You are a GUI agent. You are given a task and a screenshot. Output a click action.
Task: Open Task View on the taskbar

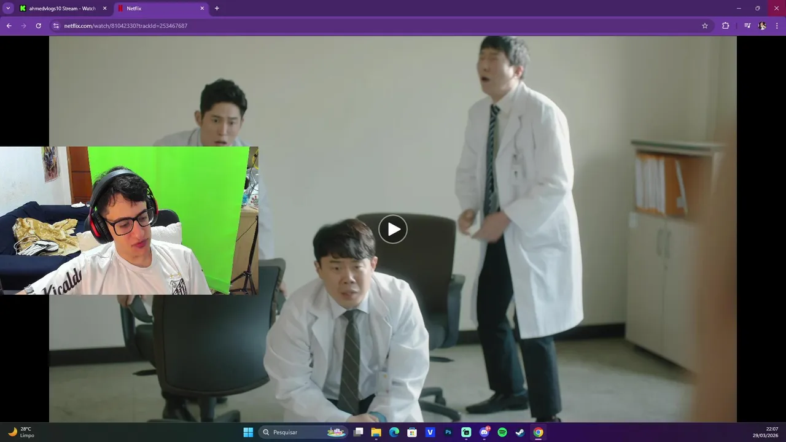[x=359, y=432]
